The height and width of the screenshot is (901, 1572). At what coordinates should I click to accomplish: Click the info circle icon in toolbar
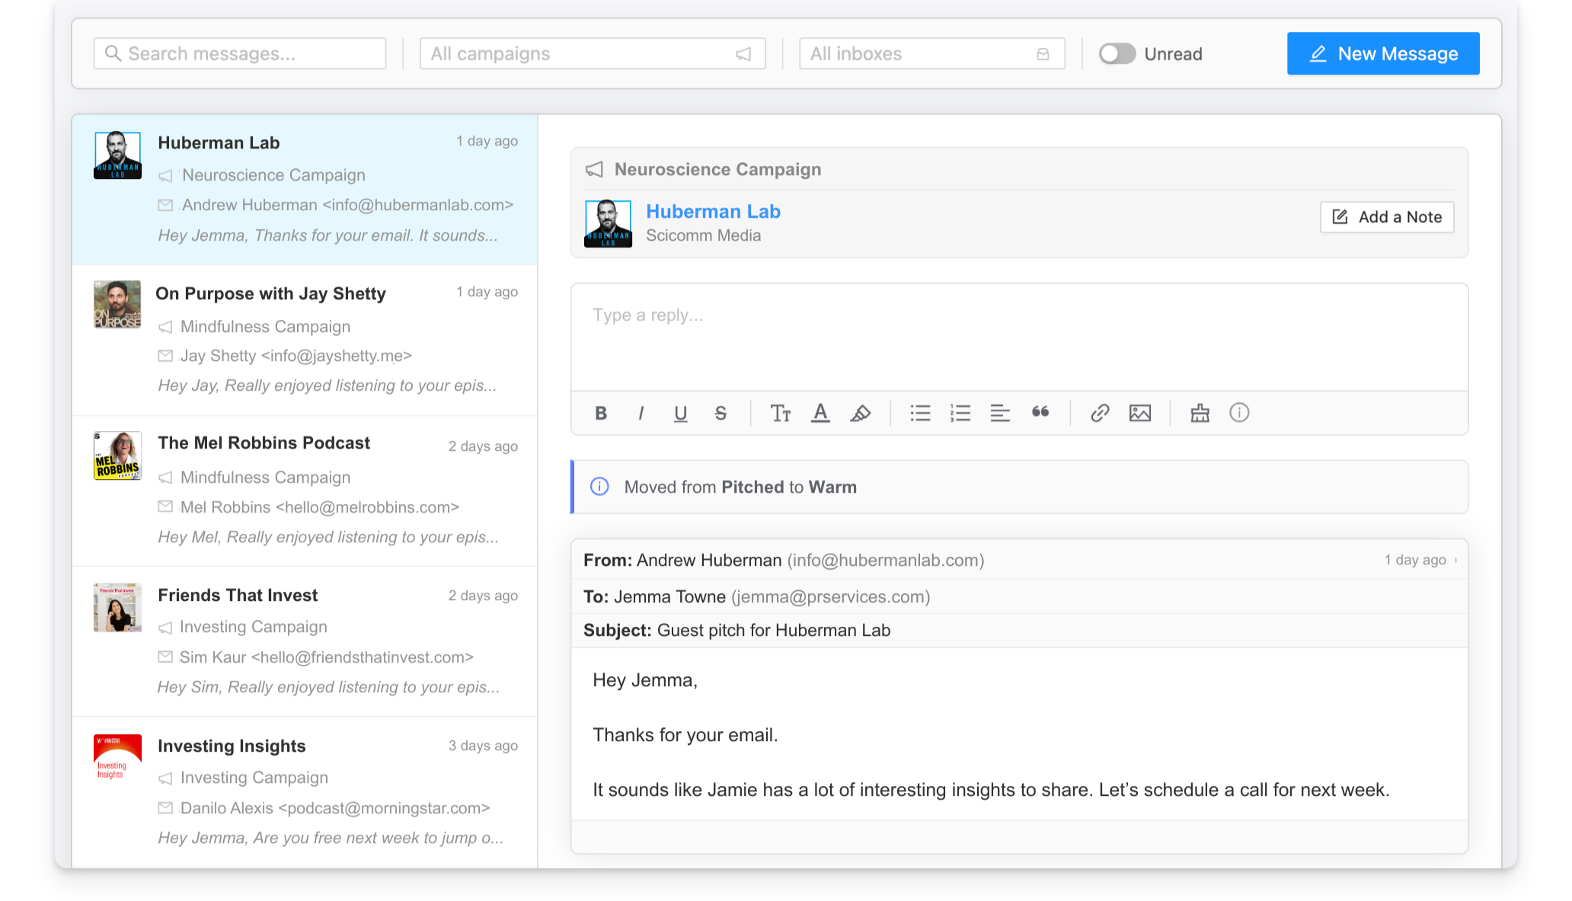point(1239,413)
